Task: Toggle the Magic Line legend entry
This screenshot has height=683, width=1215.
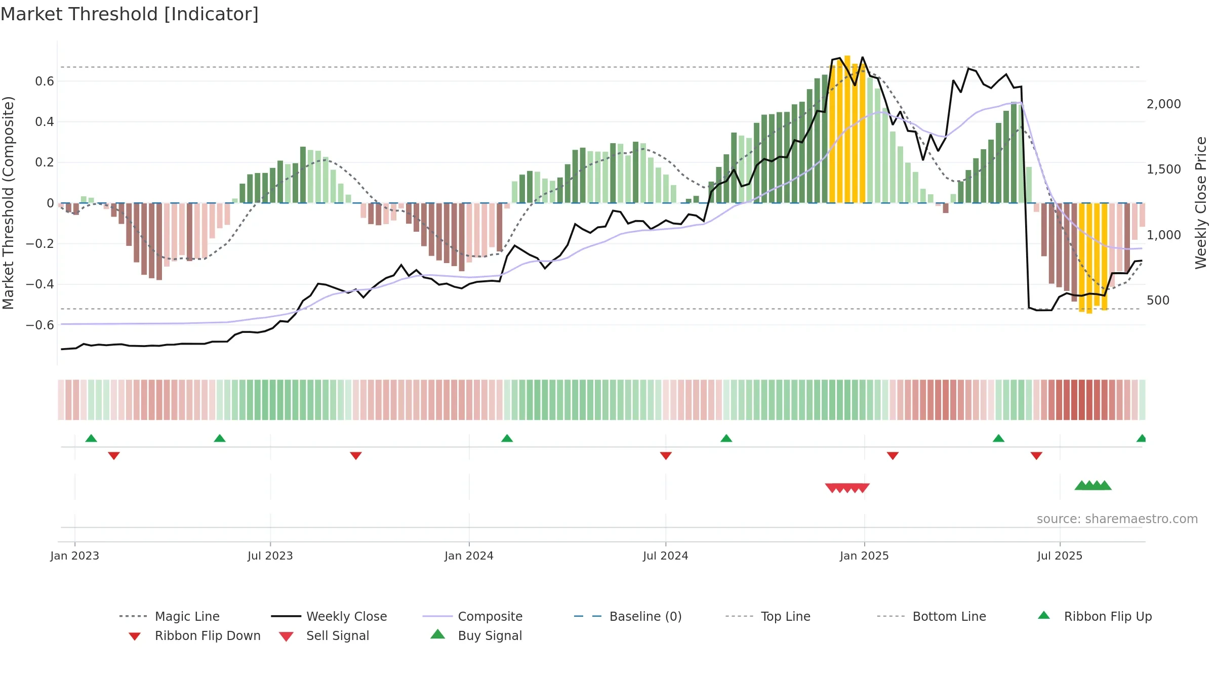Action: [x=169, y=616]
